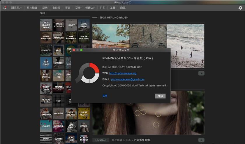
Task: Select the Replace Color tile
Action: [x=59, y=88]
